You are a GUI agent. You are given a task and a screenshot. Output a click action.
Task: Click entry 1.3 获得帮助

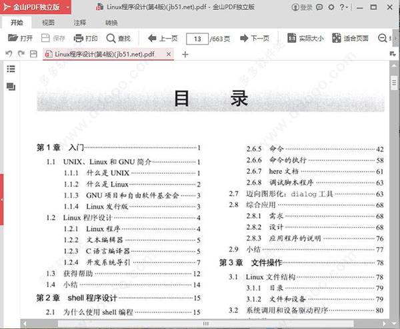click(x=123, y=274)
